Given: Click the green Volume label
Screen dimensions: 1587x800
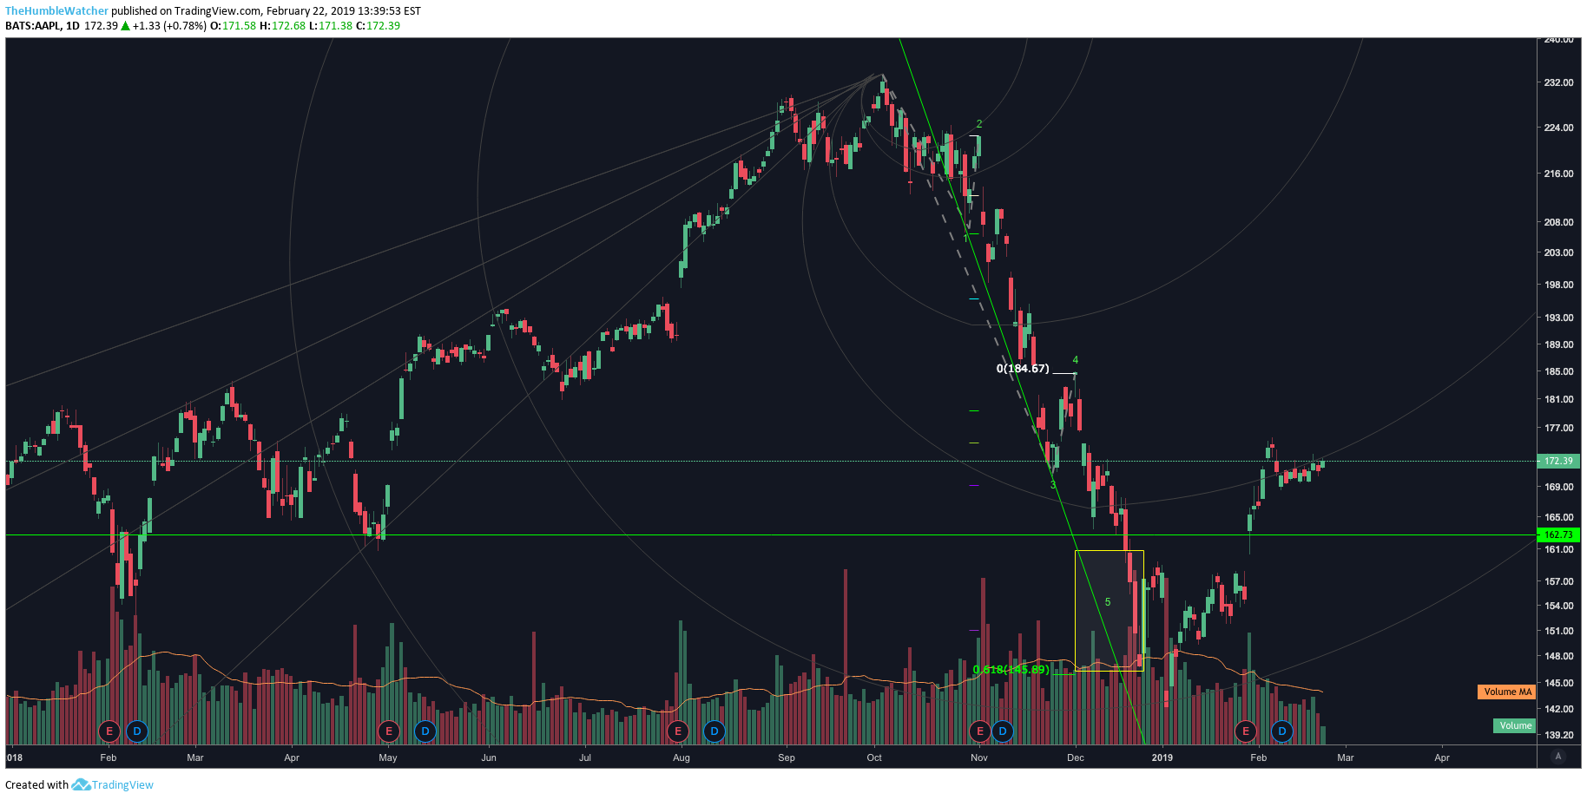Looking at the screenshot, I should tap(1515, 725).
